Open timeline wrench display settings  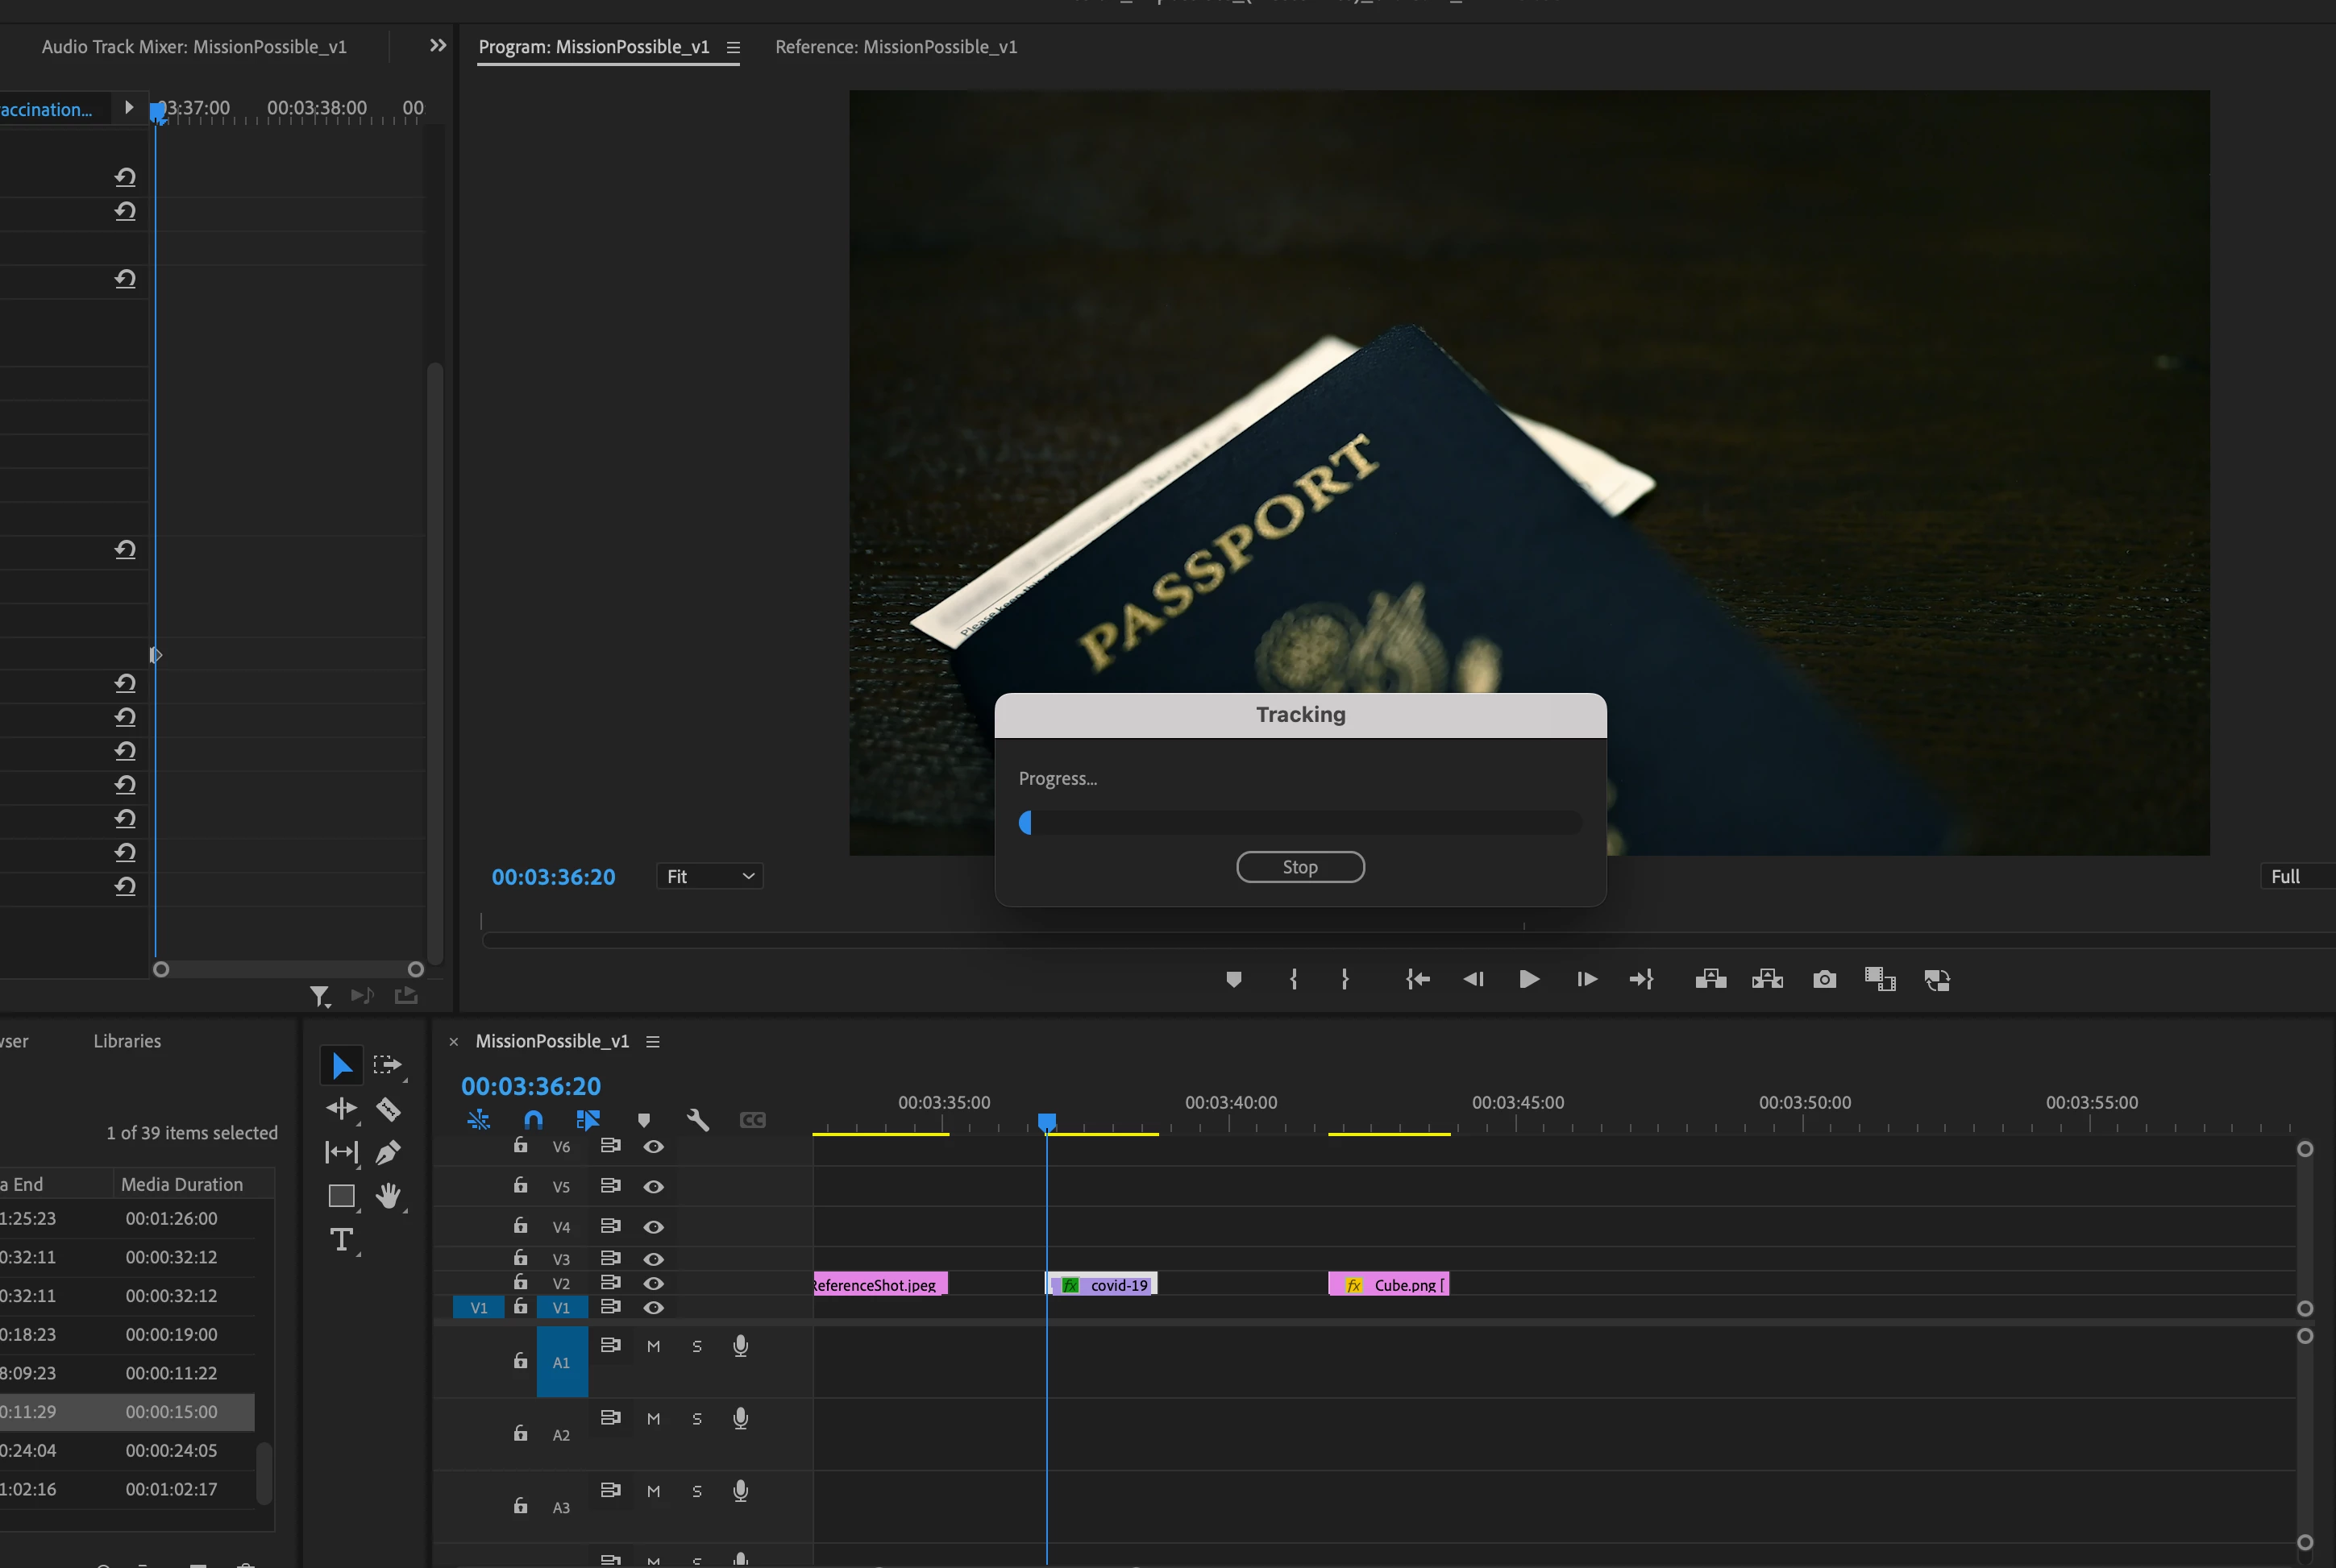click(697, 1120)
